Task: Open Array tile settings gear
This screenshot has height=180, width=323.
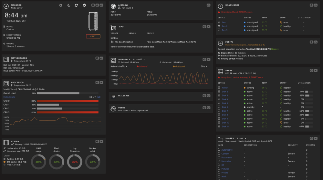Action: (311, 71)
